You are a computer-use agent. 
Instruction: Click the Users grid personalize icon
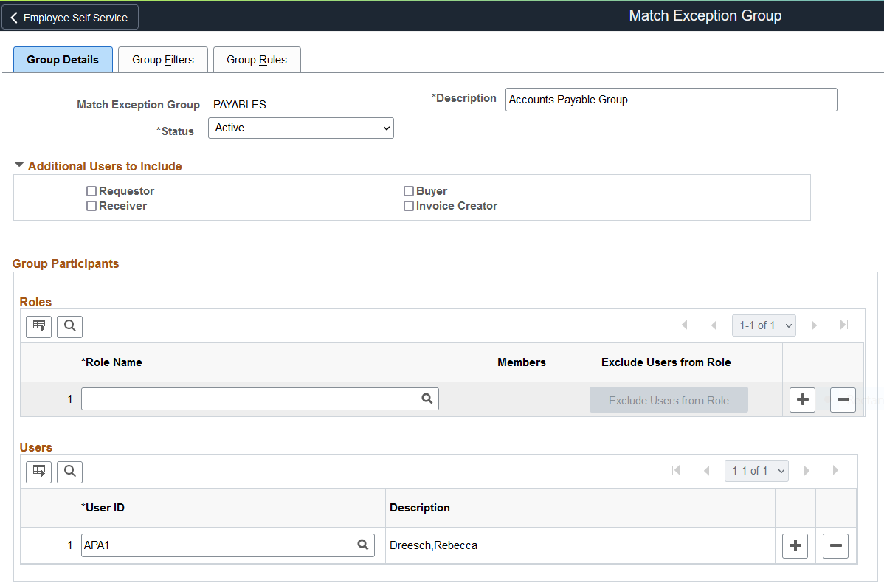pos(39,471)
